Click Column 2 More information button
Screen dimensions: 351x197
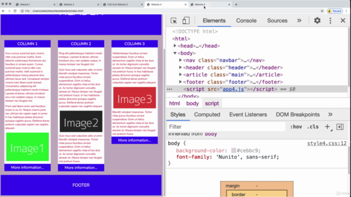pyautogui.click(x=81, y=167)
